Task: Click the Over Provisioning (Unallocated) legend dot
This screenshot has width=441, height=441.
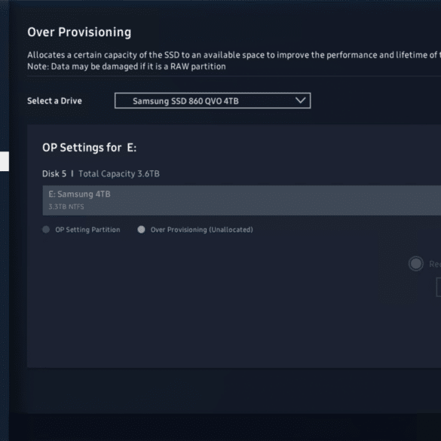Action: [141, 229]
